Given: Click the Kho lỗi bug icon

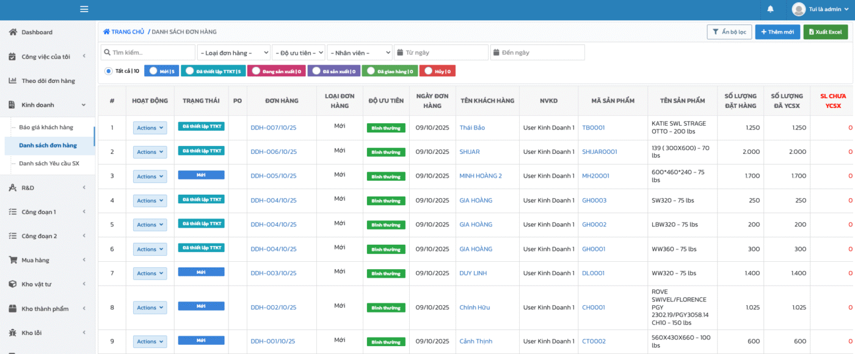Looking at the screenshot, I should pos(13,333).
